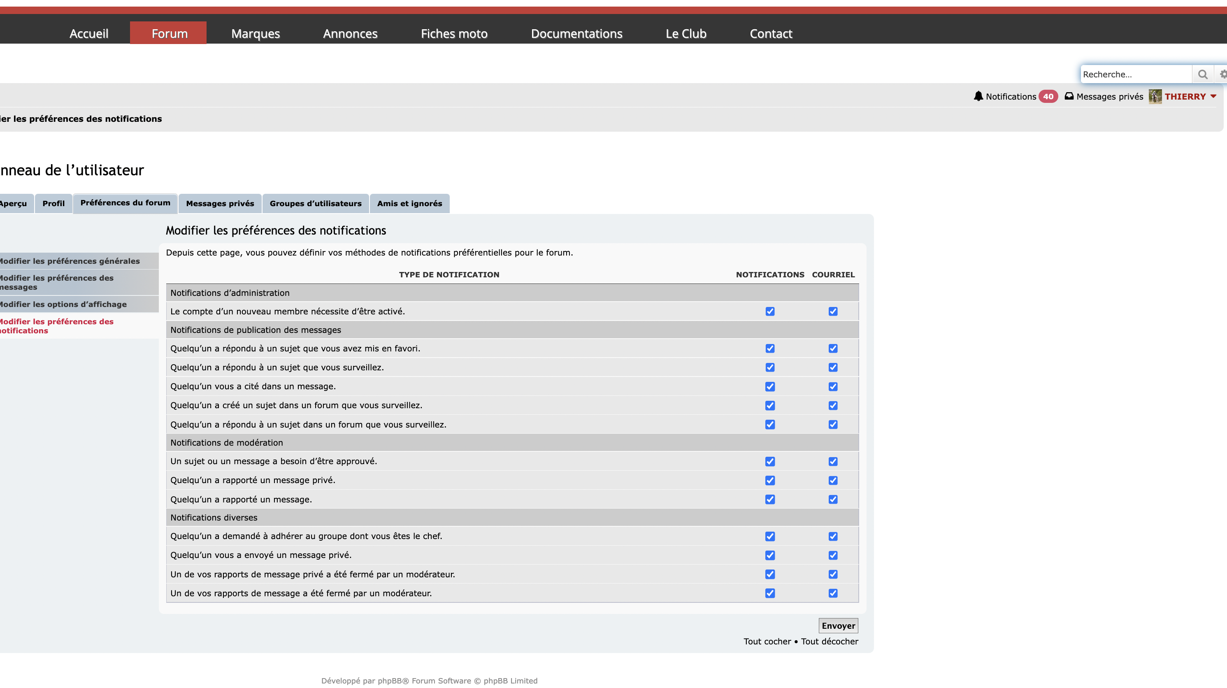1227x688 pixels.
Task: Open the THIERRY user dropdown menu
Action: coord(1190,96)
